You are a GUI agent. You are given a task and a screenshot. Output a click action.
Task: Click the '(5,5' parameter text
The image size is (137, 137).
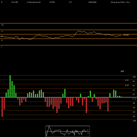click(x=70, y=2)
